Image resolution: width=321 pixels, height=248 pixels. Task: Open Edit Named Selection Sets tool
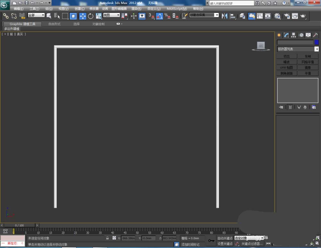click(x=185, y=16)
